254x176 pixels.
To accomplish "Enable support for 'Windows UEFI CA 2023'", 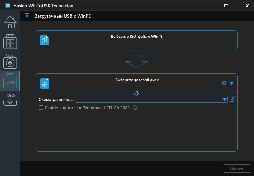I will point(41,108).
